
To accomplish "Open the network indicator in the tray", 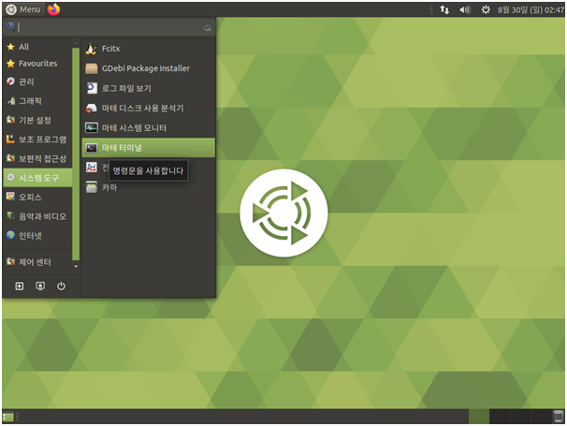I will point(444,9).
